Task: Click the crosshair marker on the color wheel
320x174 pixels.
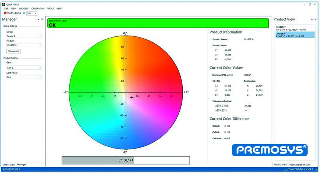Action: coord(132,98)
